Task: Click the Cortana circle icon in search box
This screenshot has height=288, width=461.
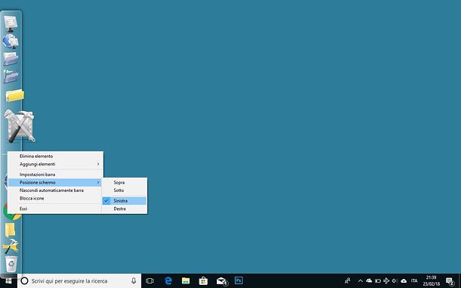Action: (x=25, y=281)
